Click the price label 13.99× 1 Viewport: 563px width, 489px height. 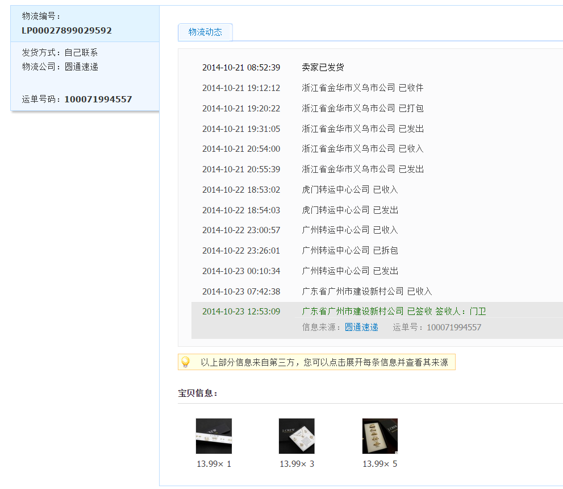(214, 464)
